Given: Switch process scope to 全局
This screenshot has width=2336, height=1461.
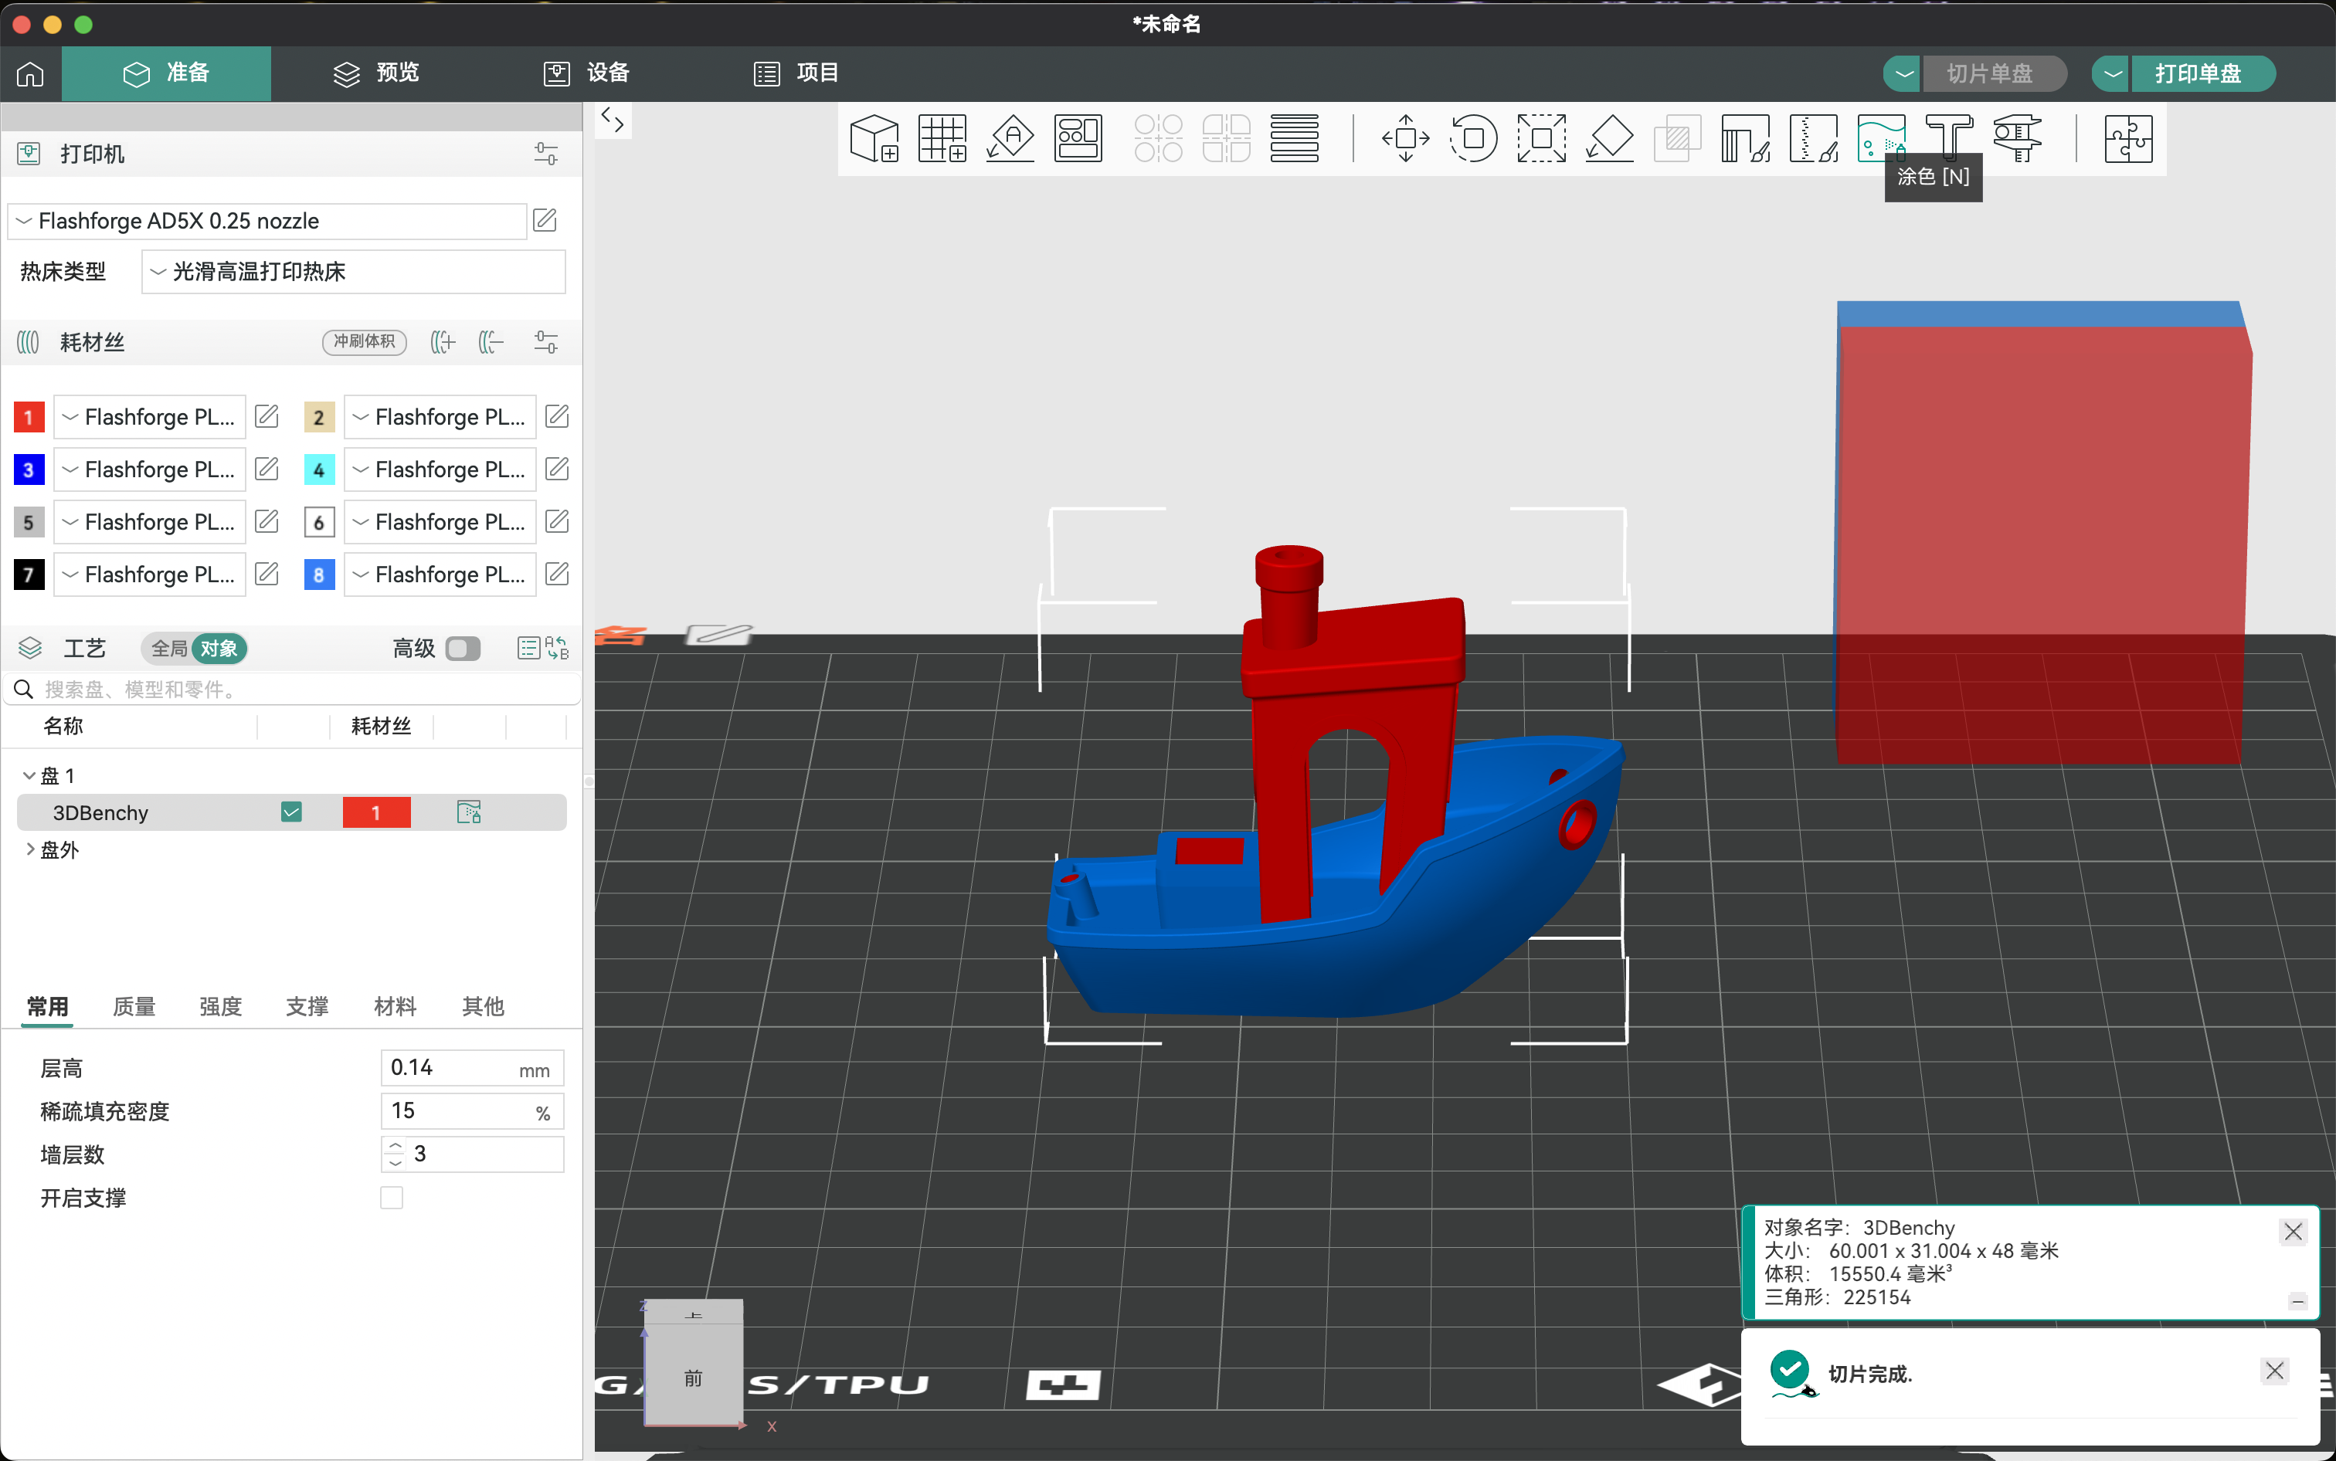Looking at the screenshot, I should [x=169, y=649].
